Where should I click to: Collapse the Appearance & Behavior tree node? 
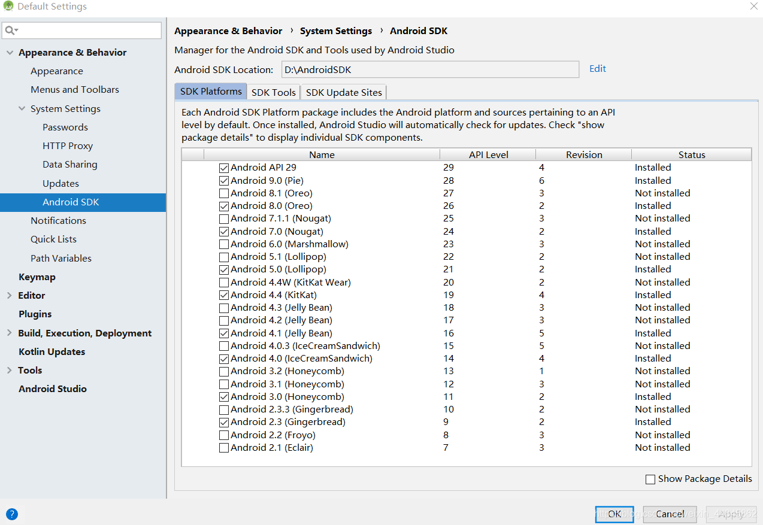(10, 53)
